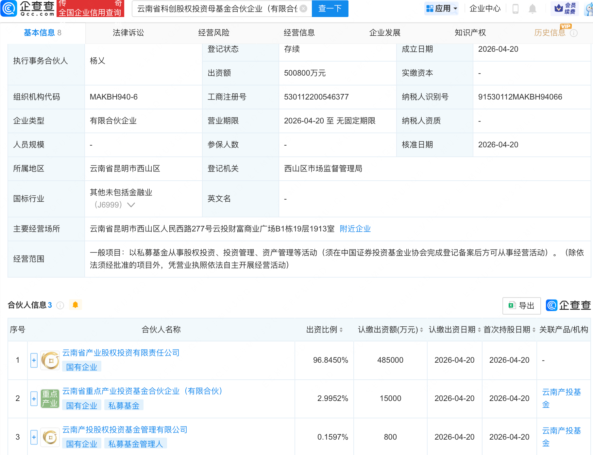The height and width of the screenshot is (455, 593).
Task: Open the 应用 dropdown menu
Action: pyautogui.click(x=441, y=9)
